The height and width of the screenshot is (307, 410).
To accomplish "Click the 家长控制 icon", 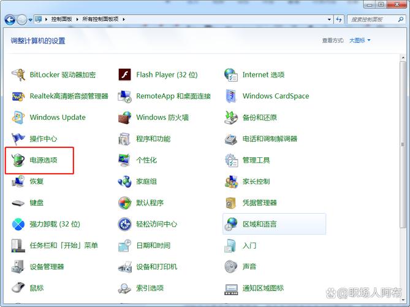I will 231,182.
